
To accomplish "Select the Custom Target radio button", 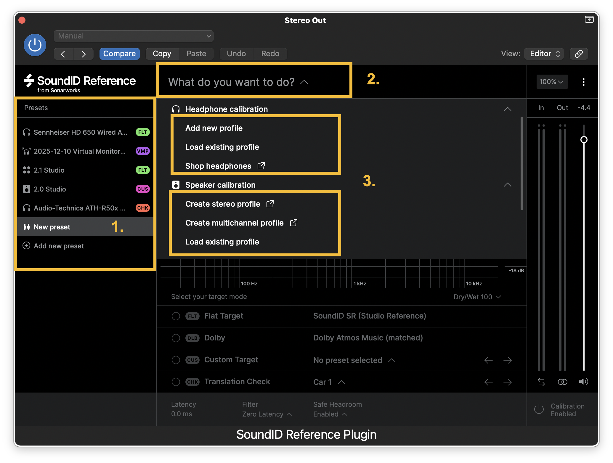I will [176, 360].
